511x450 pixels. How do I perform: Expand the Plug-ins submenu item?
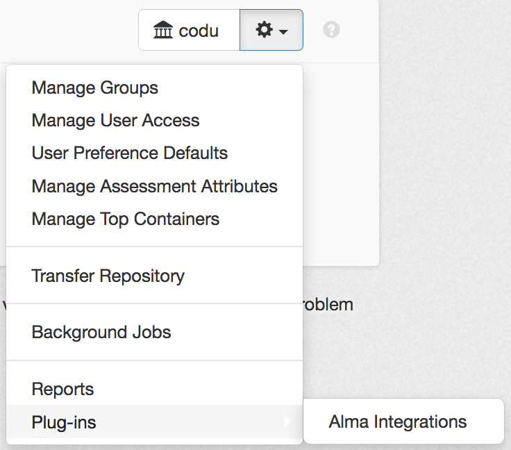tap(64, 422)
